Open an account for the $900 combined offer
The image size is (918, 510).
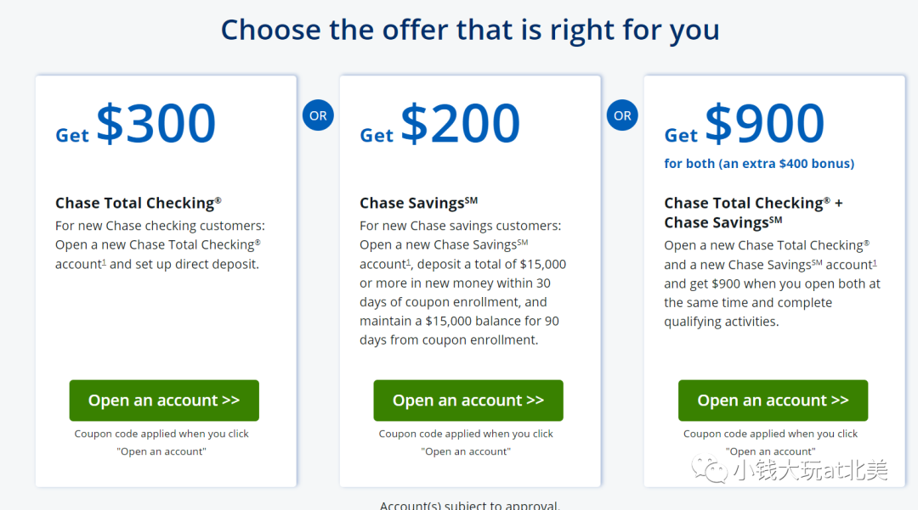773,401
